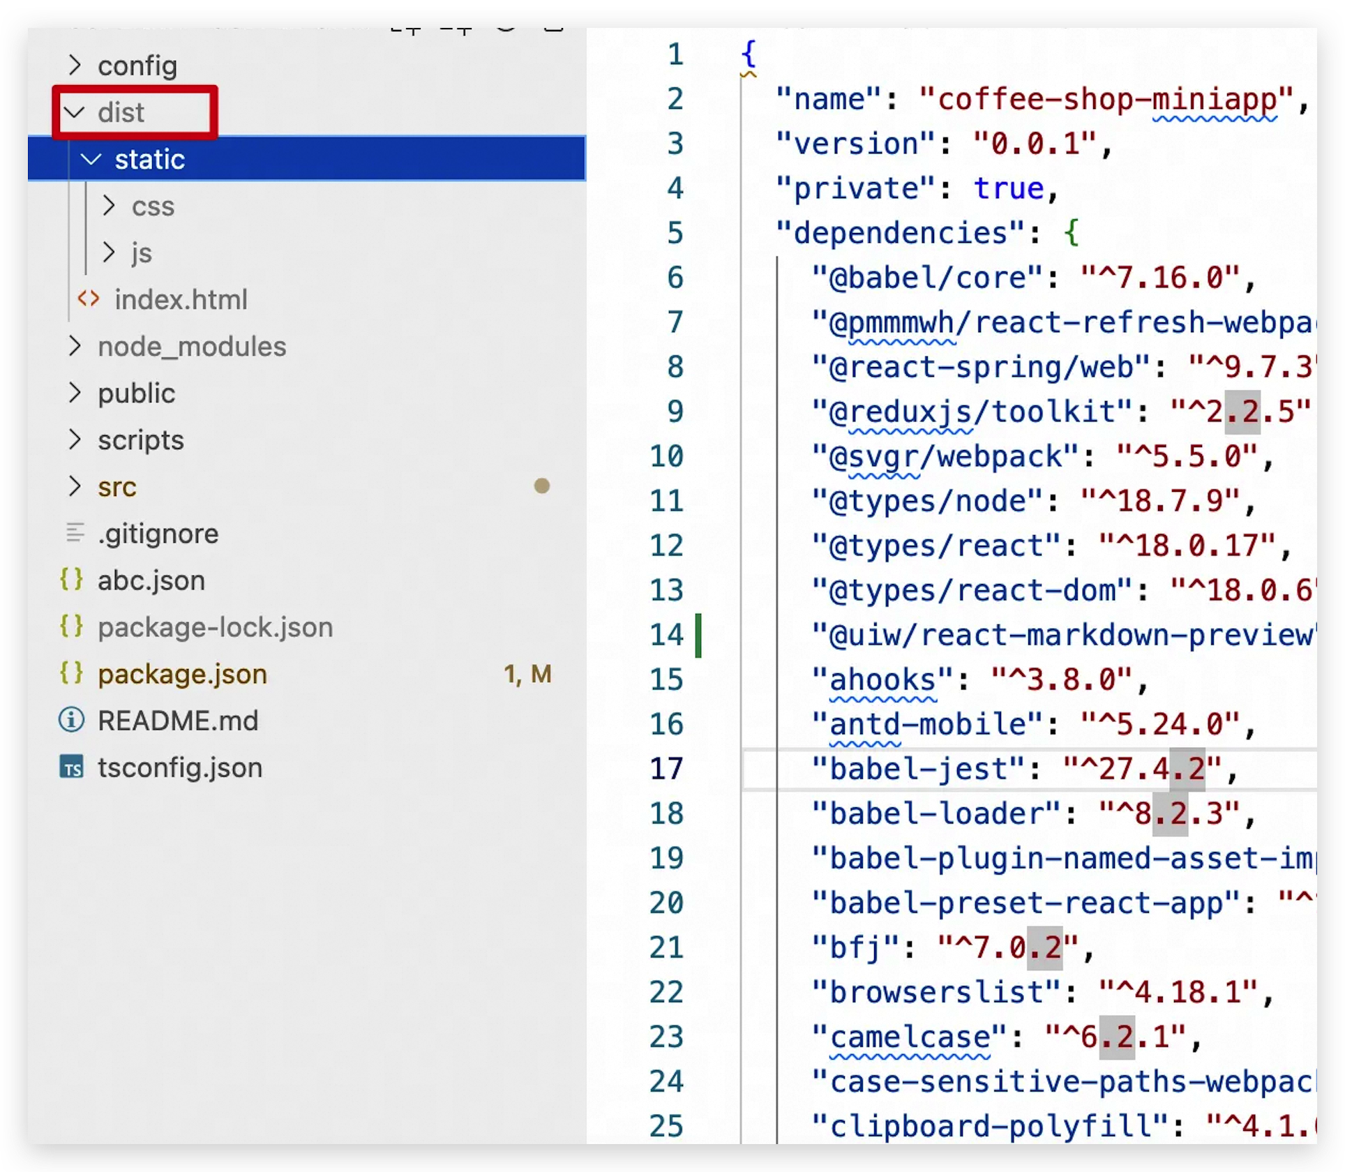
Task: Click the braces icon next to package.json
Action: [x=72, y=673]
